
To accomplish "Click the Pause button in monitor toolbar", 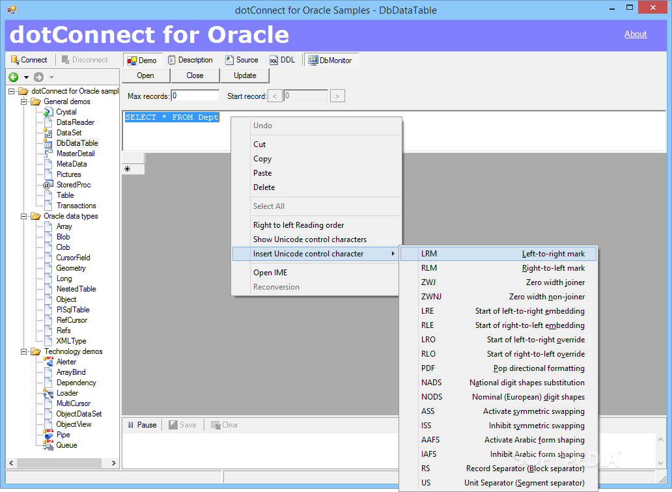I will pos(143,425).
